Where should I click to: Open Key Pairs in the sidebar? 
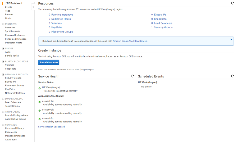(10, 89)
